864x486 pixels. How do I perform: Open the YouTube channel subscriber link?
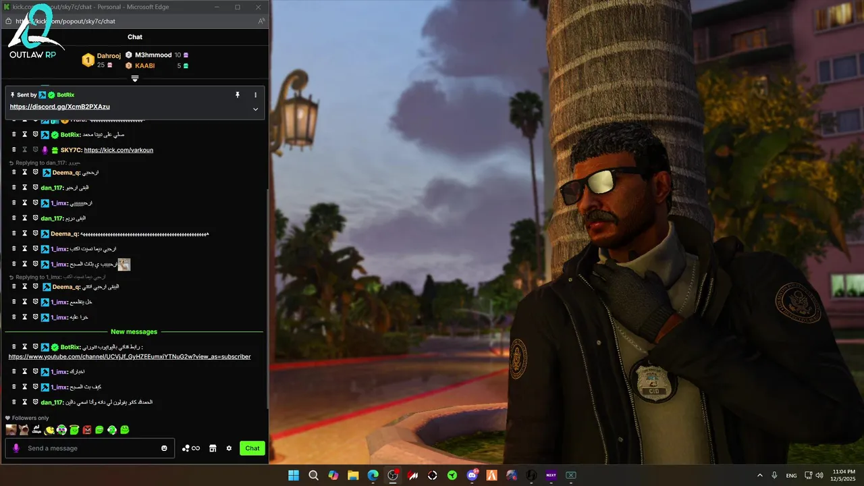coord(130,356)
